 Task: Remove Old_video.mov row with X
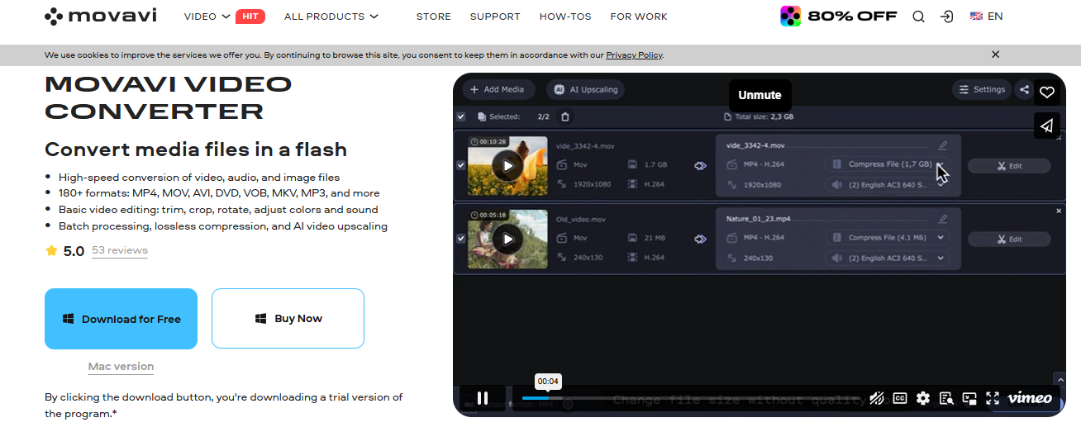pos(1059,211)
